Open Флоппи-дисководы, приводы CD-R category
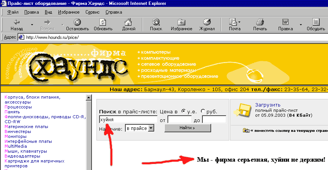328x170 pixels. [x=45, y=119]
